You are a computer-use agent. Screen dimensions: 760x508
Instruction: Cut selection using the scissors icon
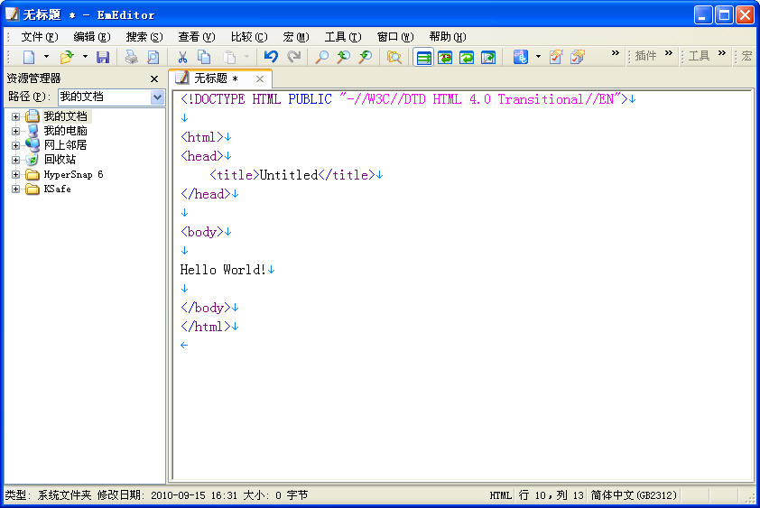pyautogui.click(x=182, y=57)
